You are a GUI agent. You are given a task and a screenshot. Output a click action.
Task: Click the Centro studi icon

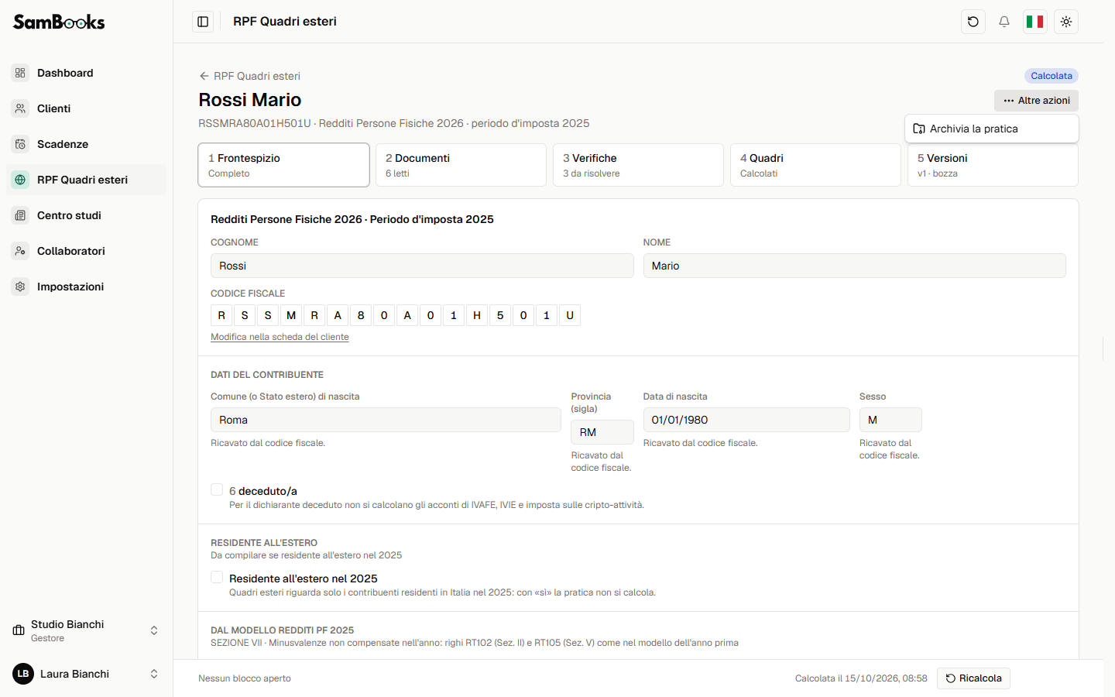20,215
